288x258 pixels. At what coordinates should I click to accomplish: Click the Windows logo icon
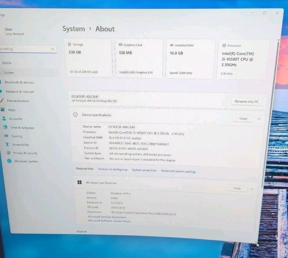tap(80, 182)
